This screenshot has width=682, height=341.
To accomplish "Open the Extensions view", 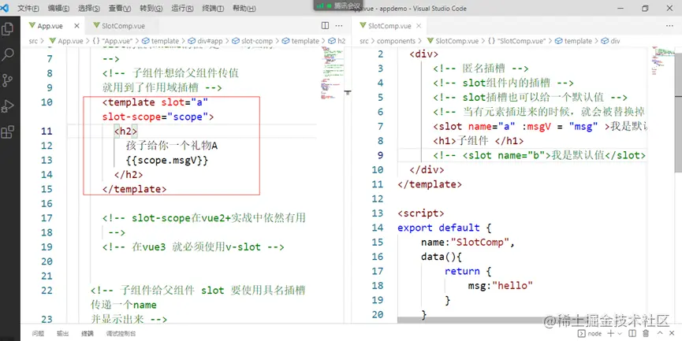I will pos(8,132).
